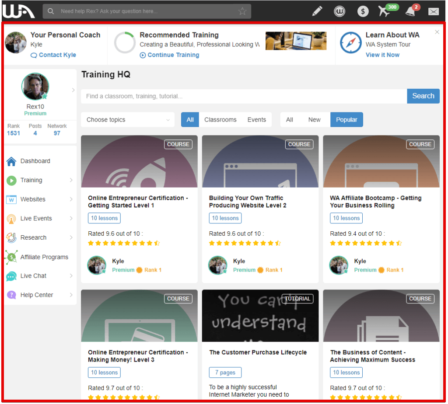The image size is (448, 404).
Task: Expand the Help Center sidebar chevron
Action: (x=71, y=295)
